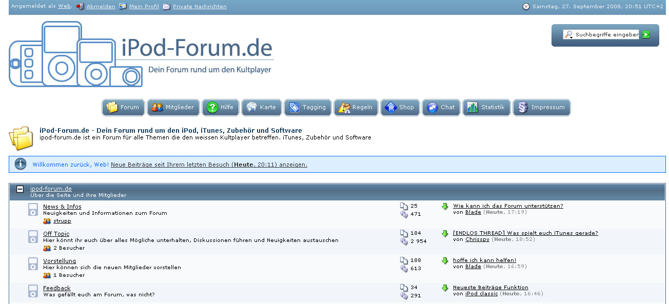This screenshot has height=304, width=669.
Task: Open thread Wie kann ich das Forum unterstützen?
Action: pos(508,206)
